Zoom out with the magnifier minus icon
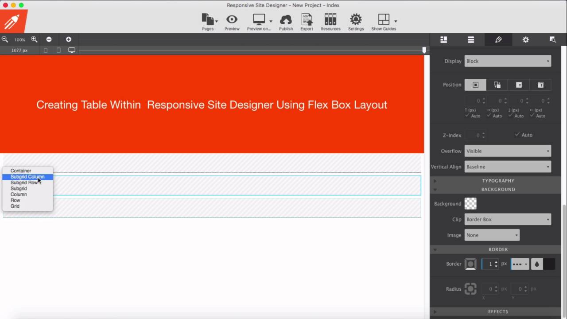This screenshot has width=567, height=319. (x=5, y=39)
